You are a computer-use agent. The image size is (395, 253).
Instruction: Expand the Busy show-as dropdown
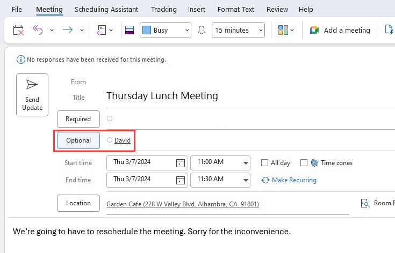tap(166, 30)
